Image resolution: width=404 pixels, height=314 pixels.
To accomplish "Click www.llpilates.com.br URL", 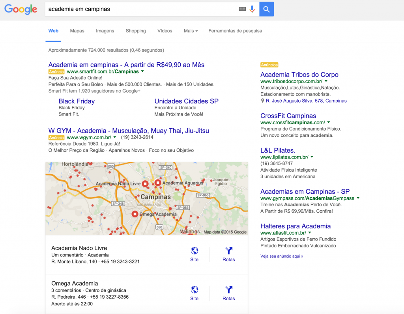I will (284, 157).
